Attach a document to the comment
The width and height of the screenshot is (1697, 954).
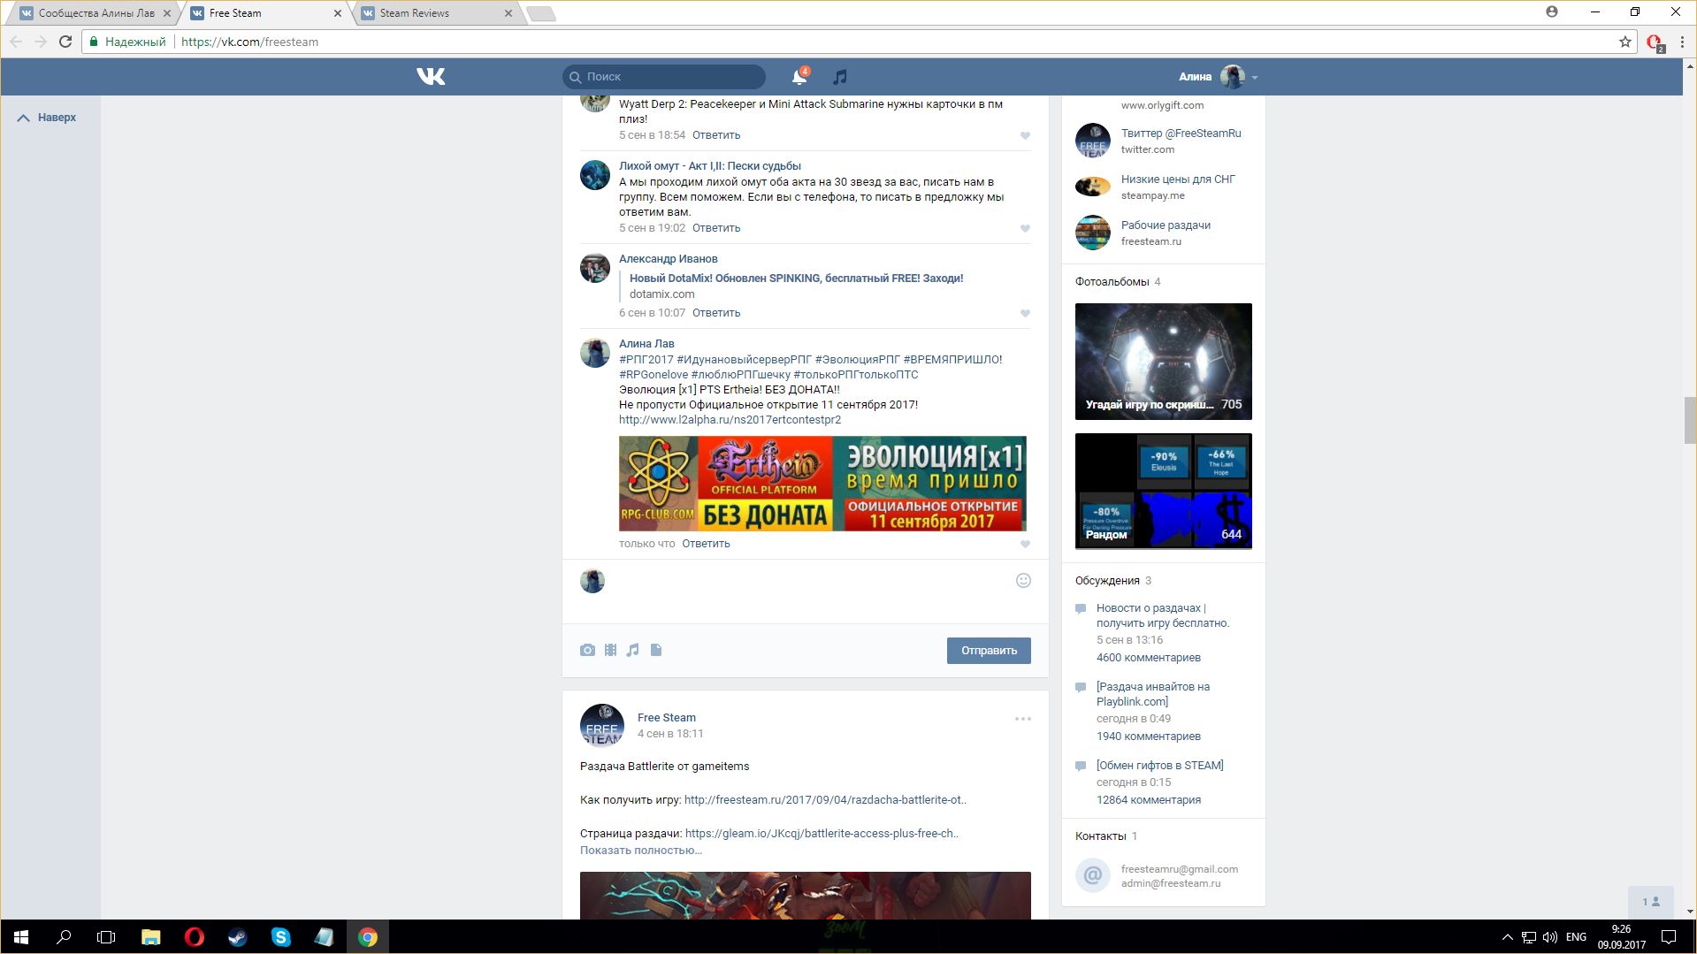click(x=656, y=650)
